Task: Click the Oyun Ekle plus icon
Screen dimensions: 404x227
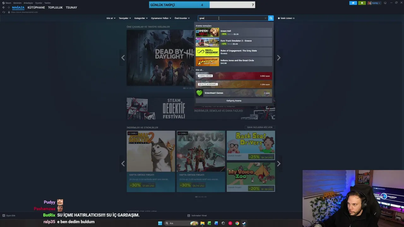Action: pos(4,216)
